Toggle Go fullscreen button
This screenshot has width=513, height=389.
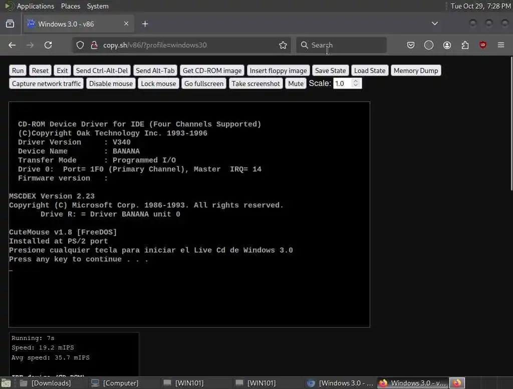tap(204, 83)
